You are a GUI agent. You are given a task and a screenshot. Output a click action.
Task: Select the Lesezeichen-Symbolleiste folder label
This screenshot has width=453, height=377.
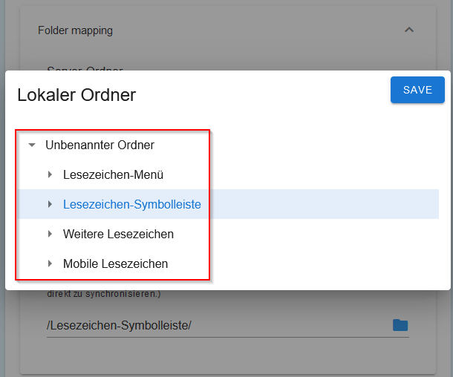pos(131,204)
